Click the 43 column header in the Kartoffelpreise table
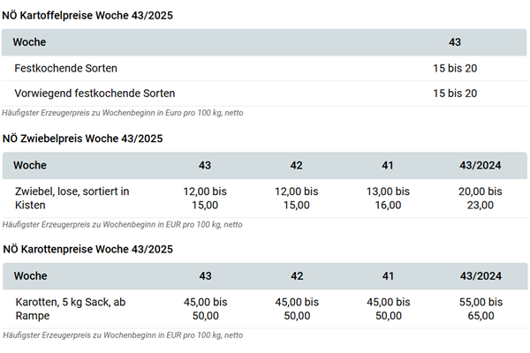The height and width of the screenshot is (353, 530). point(455,41)
